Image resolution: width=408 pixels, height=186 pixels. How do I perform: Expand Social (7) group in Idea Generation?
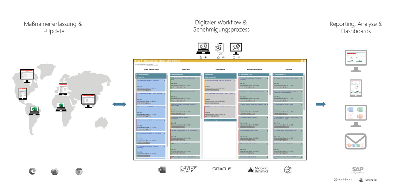(137, 77)
